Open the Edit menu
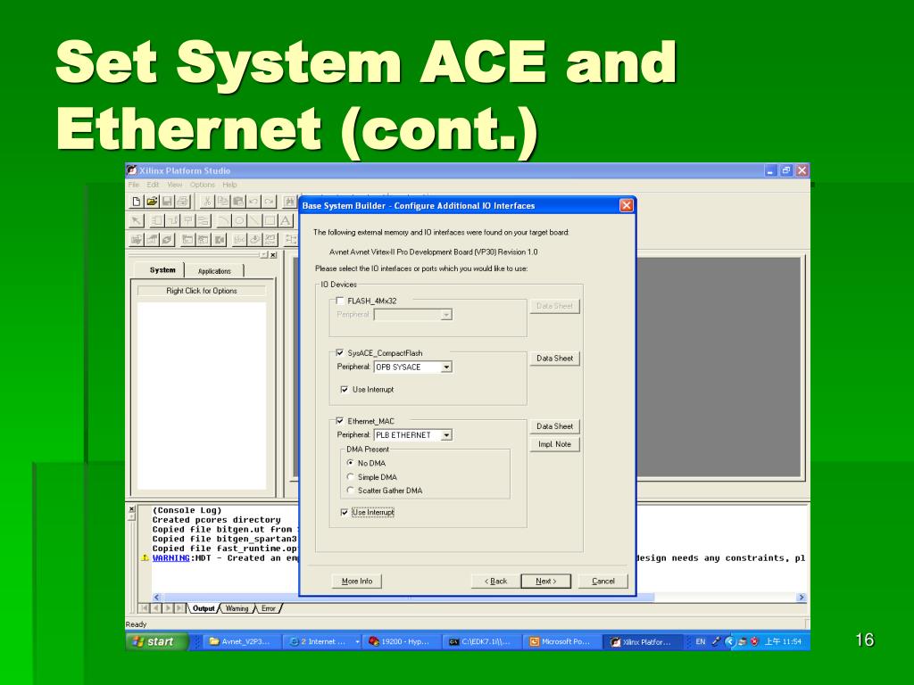 (x=153, y=185)
